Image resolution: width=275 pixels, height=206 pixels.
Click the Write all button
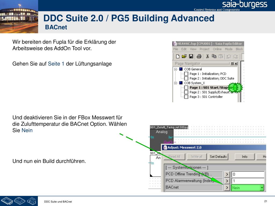[197, 157]
